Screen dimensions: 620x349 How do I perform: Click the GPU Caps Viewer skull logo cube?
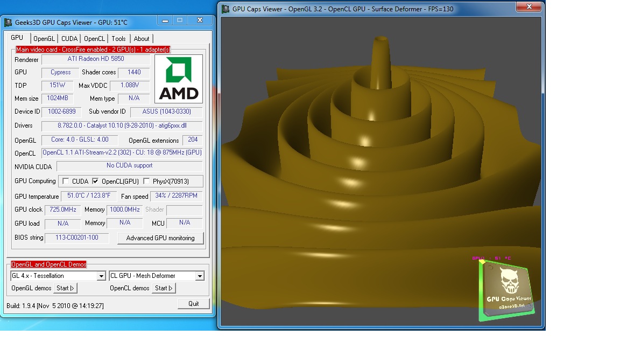(x=506, y=290)
